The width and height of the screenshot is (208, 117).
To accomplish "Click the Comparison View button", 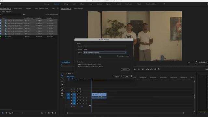I will click(159, 69).
